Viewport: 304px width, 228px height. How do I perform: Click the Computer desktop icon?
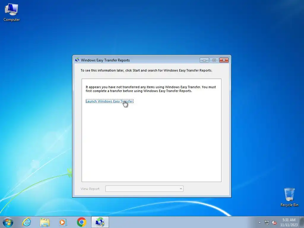point(12,12)
